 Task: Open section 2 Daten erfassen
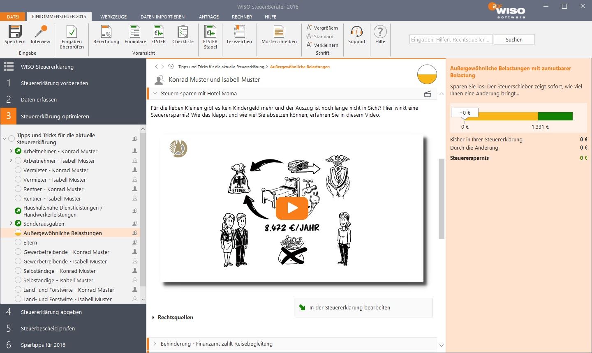tap(73, 99)
